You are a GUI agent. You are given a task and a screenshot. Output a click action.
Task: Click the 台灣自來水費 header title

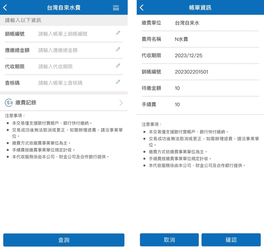click(x=64, y=7)
